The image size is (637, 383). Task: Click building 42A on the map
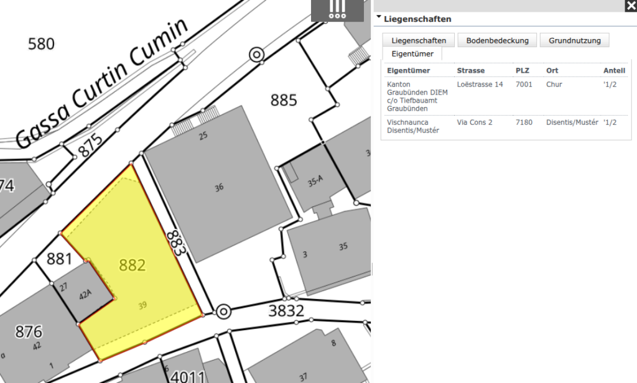click(85, 295)
